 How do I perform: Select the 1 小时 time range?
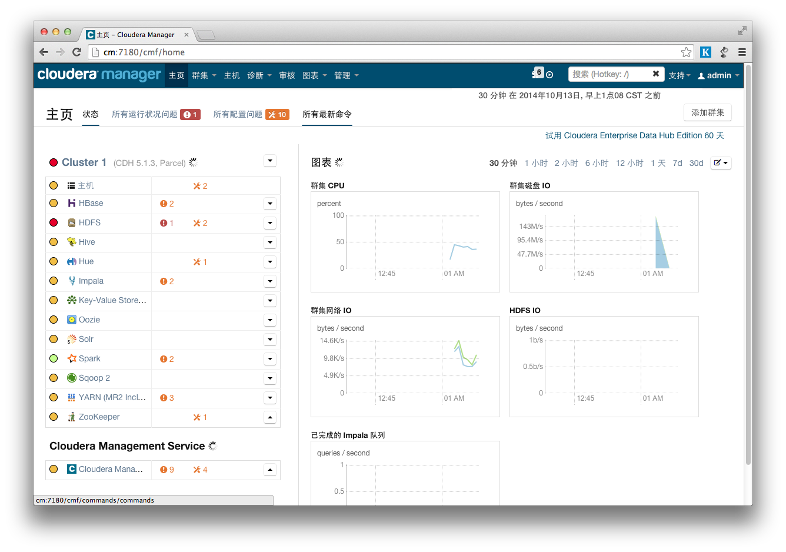click(536, 163)
